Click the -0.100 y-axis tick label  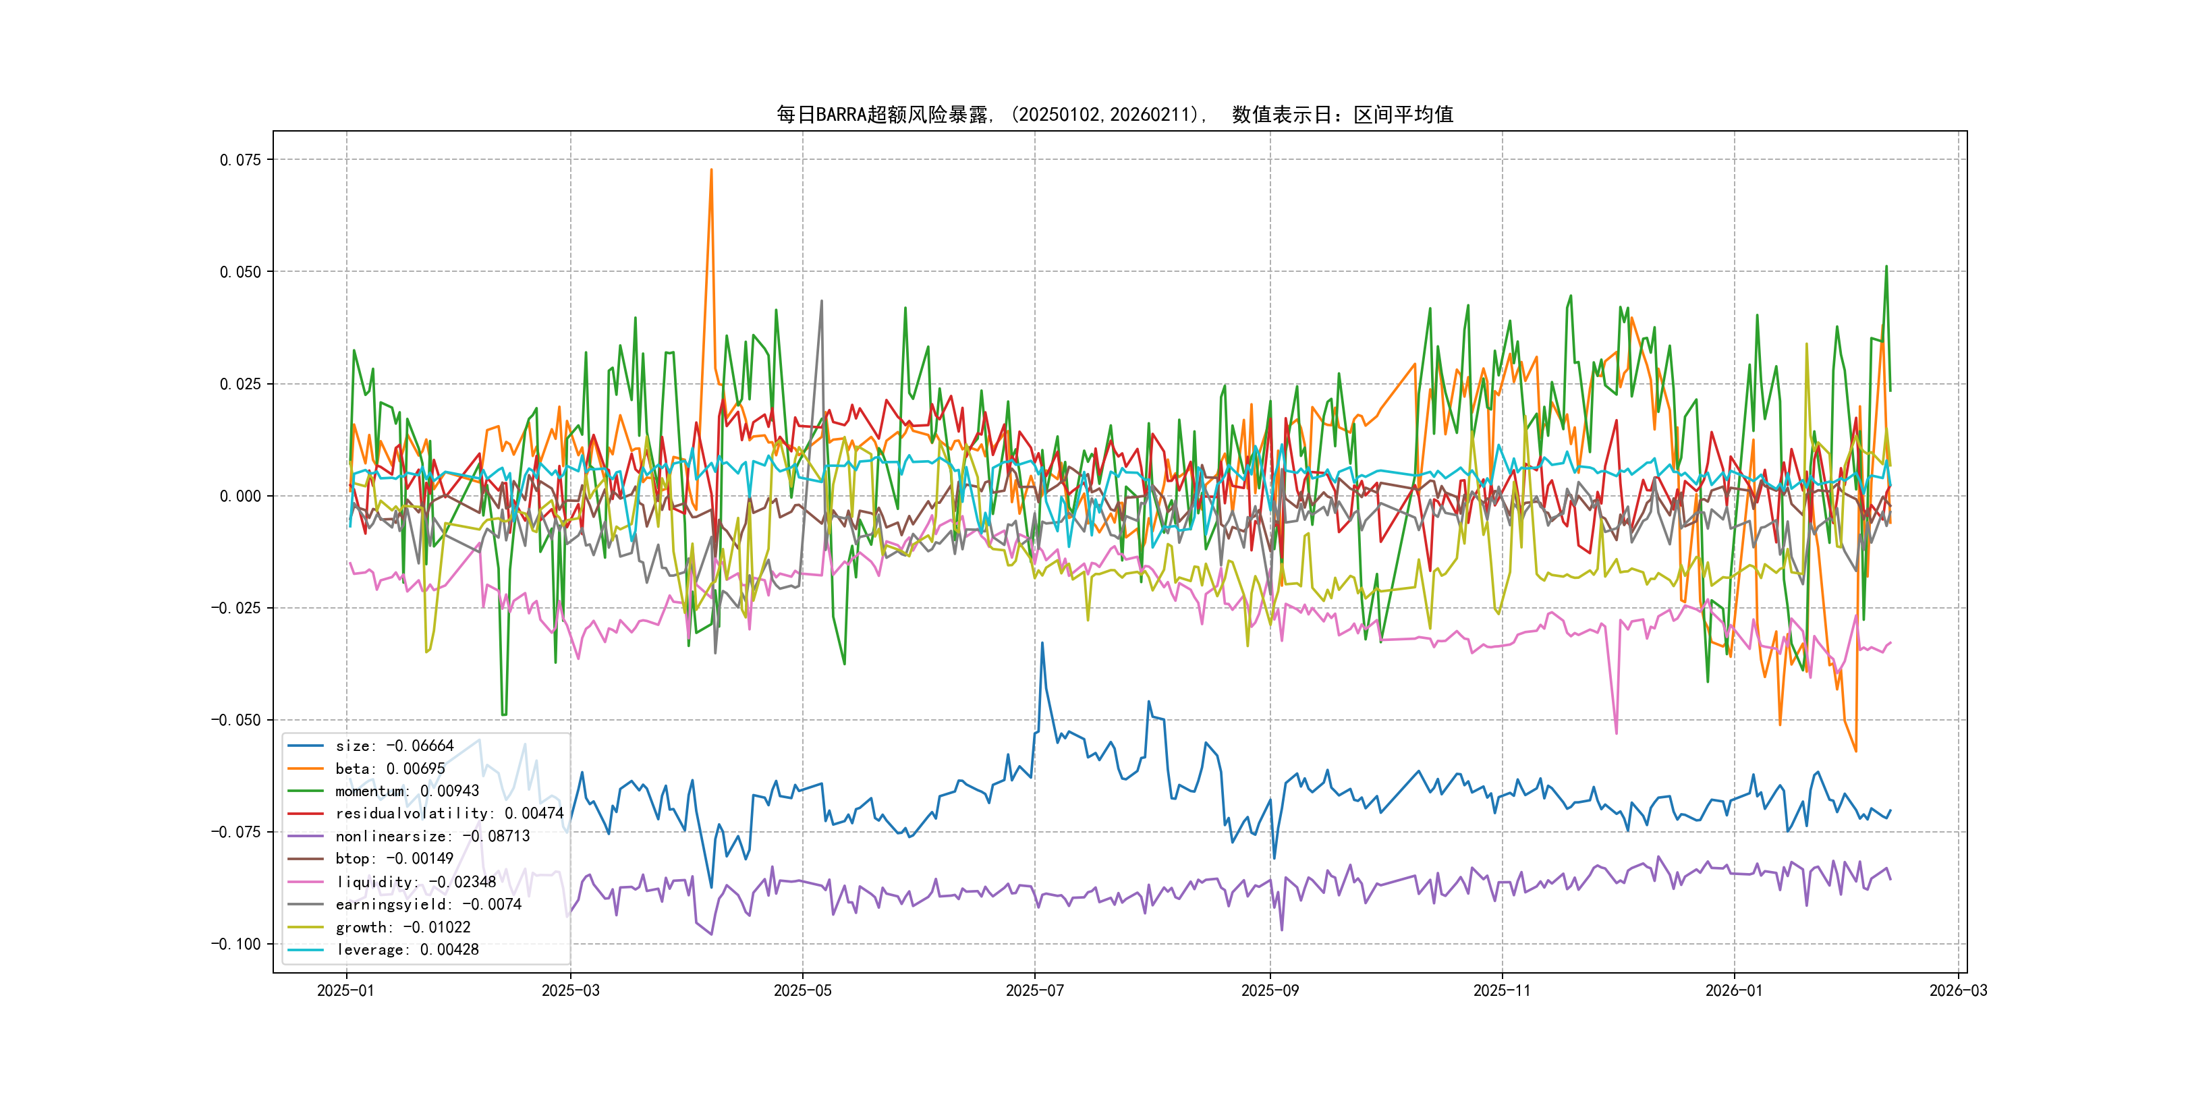(x=236, y=944)
